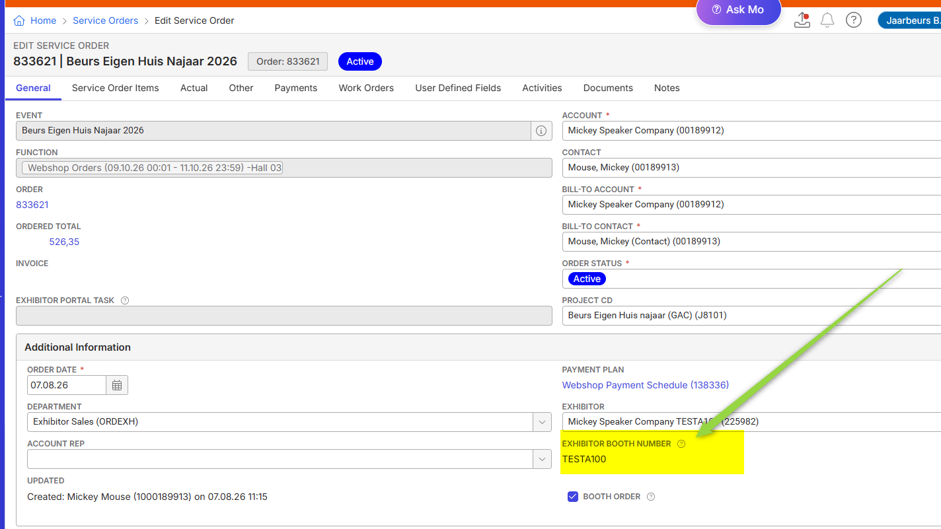Click the Home breadcrumb link

[43, 20]
